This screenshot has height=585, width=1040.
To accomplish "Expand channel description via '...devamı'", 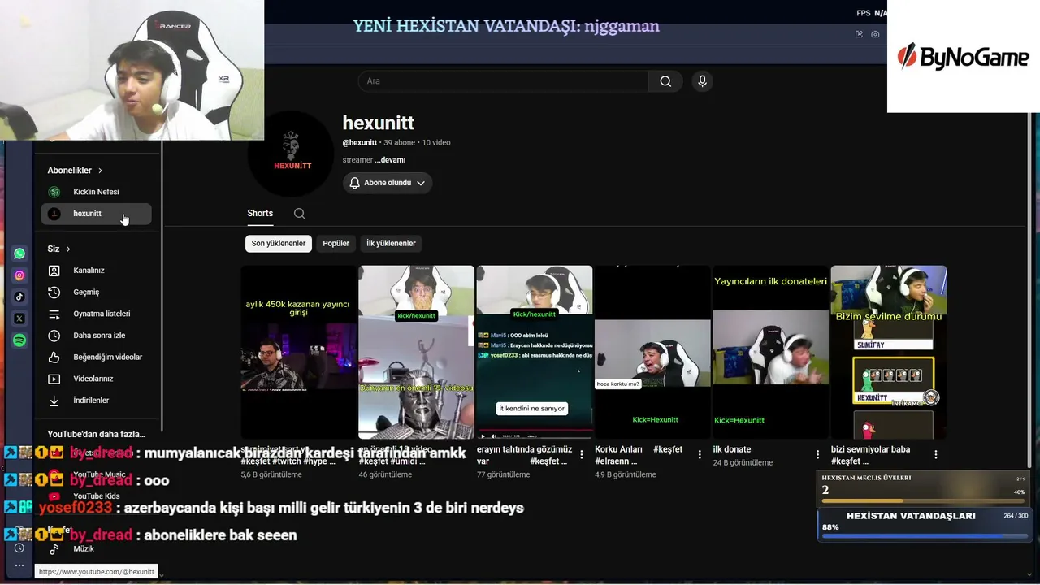I will point(390,160).
